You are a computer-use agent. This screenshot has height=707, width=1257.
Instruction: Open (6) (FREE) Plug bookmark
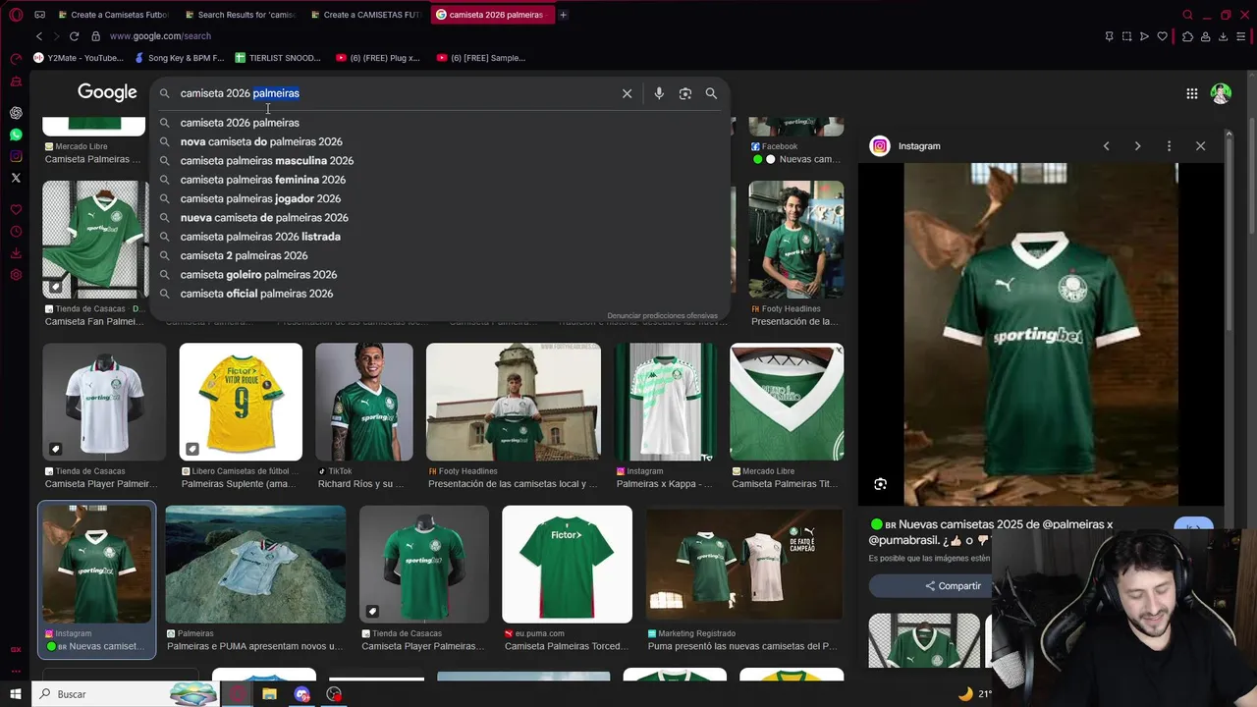[378, 58]
